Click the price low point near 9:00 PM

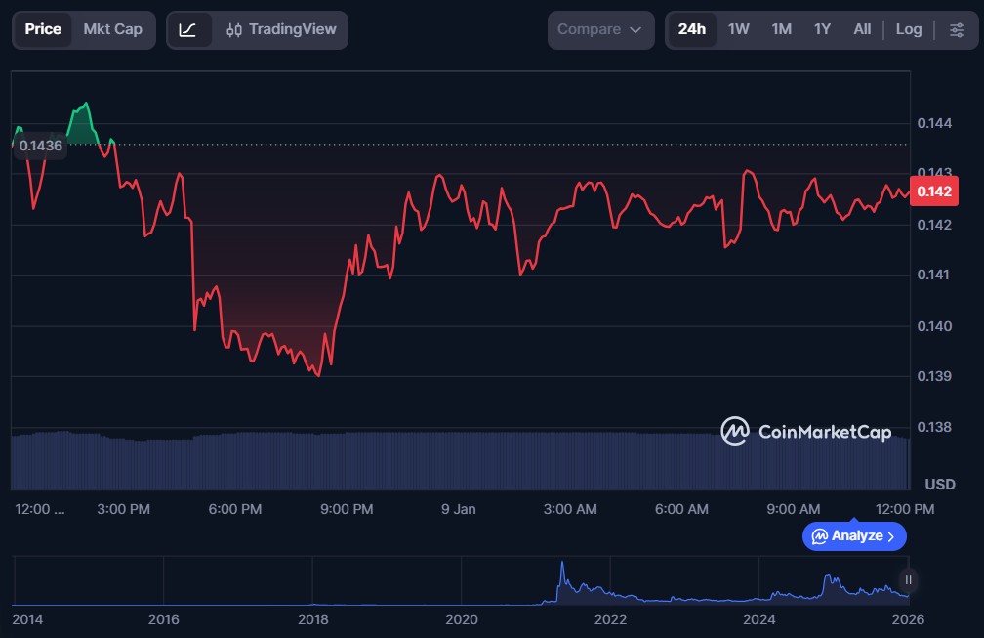pos(318,374)
